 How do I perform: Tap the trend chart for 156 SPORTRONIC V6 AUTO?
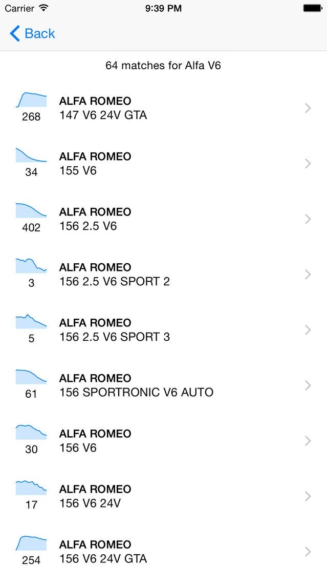[31, 376]
